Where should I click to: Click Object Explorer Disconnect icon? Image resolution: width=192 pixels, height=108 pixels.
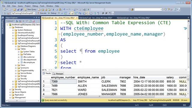pos(20,21)
